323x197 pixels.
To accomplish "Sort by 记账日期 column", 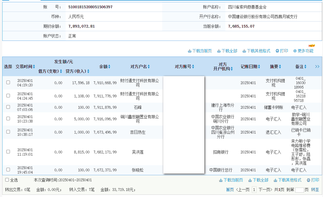I will point(259,66).
